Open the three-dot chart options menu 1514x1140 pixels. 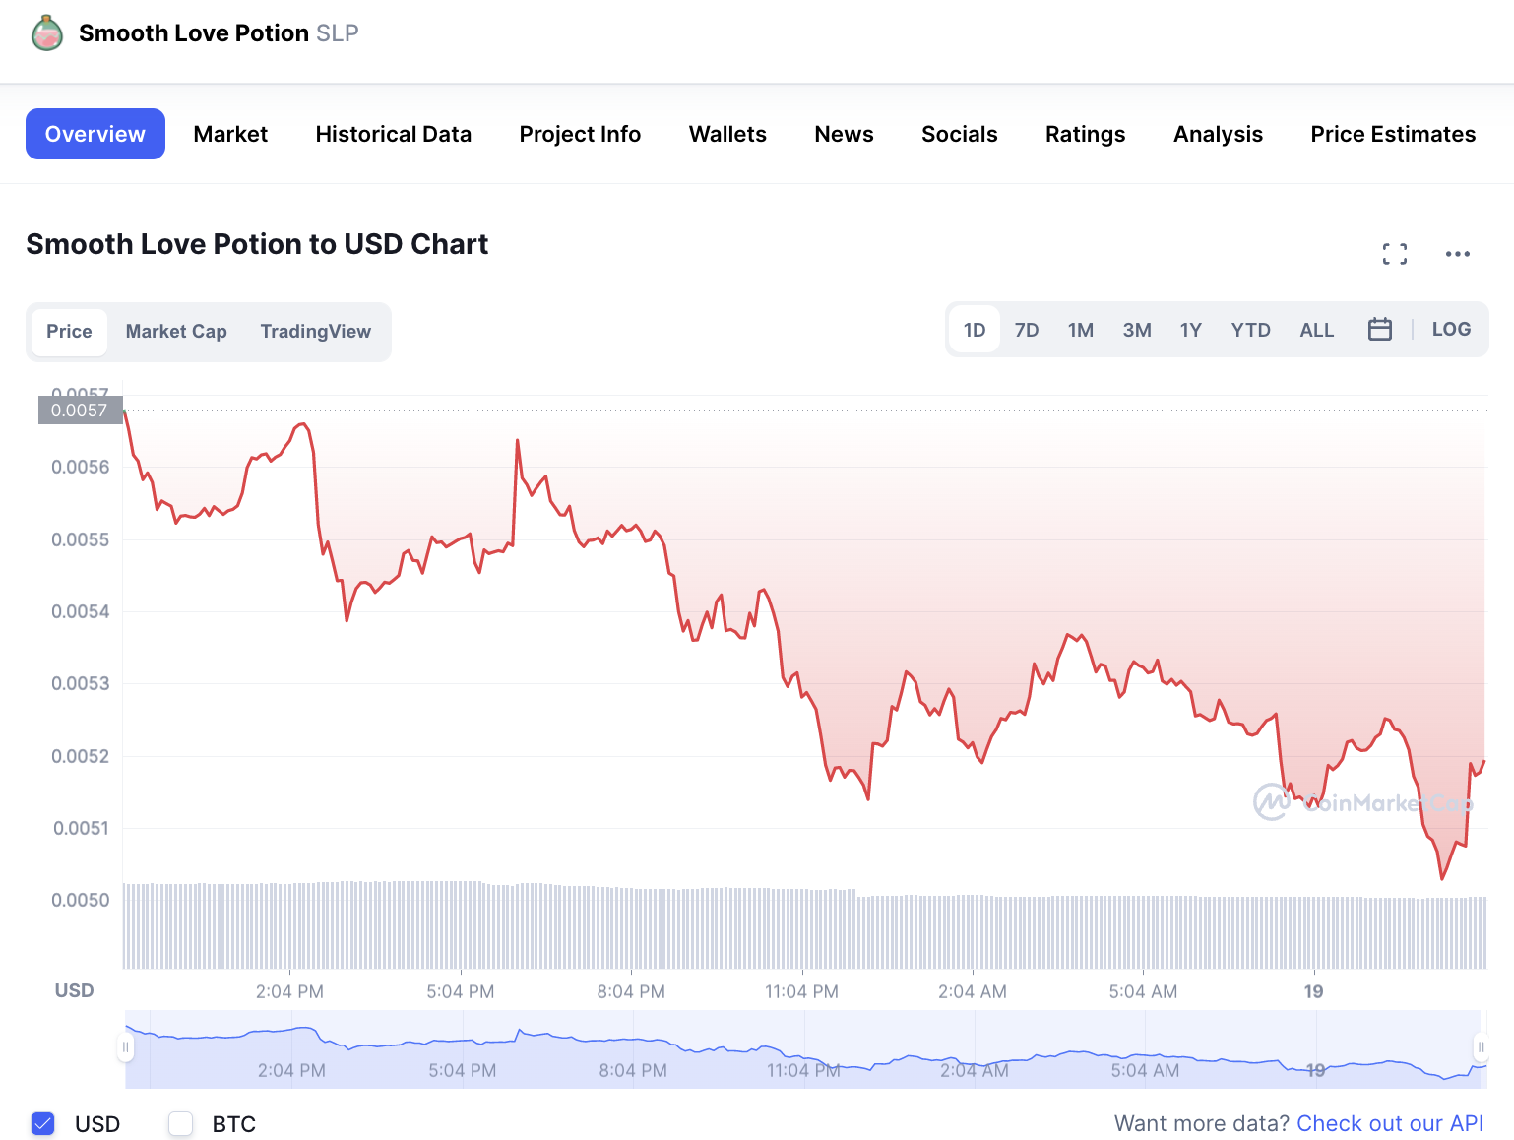1457,254
